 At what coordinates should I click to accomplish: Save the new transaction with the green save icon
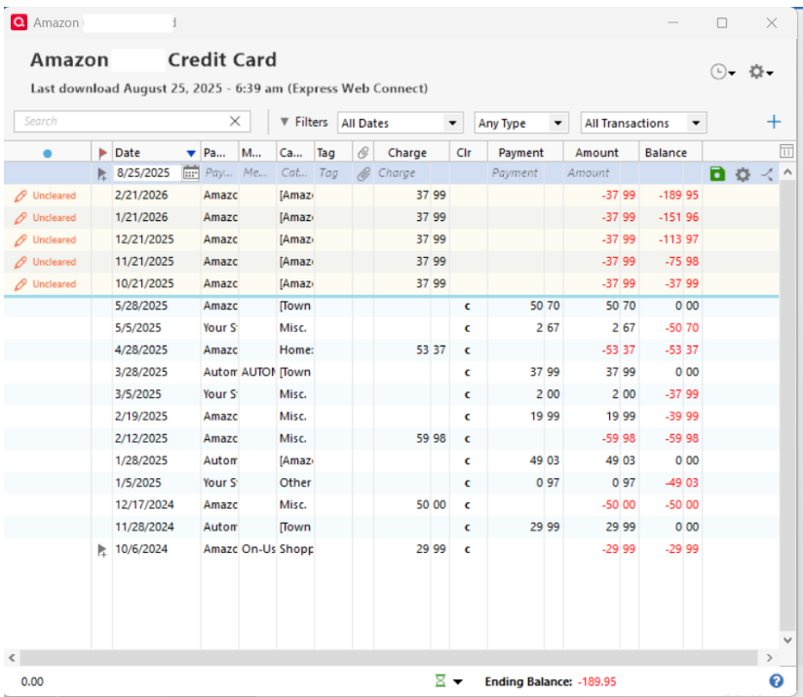click(x=717, y=173)
